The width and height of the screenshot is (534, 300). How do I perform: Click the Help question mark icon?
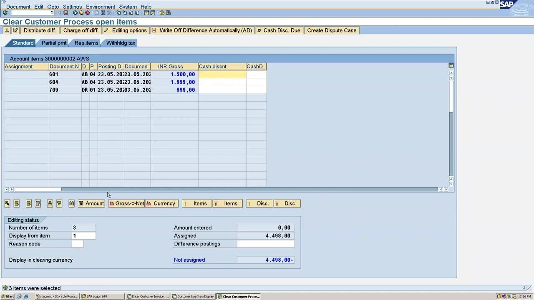click(x=162, y=12)
